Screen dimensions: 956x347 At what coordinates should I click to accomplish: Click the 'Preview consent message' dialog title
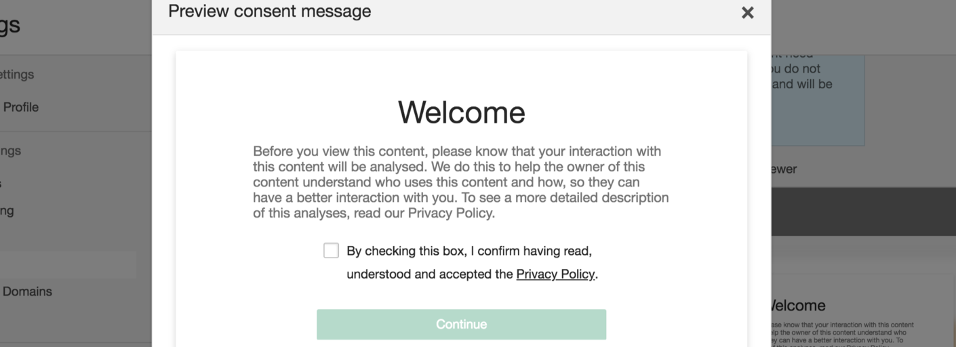pos(269,12)
